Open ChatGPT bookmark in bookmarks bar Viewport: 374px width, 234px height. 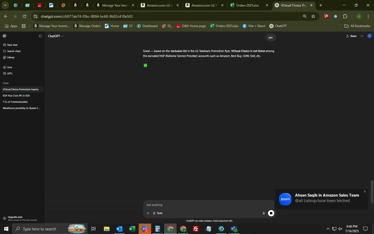278,26
